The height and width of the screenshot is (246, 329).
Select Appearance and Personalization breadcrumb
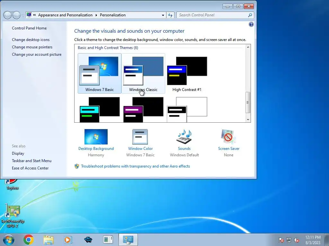pos(65,15)
